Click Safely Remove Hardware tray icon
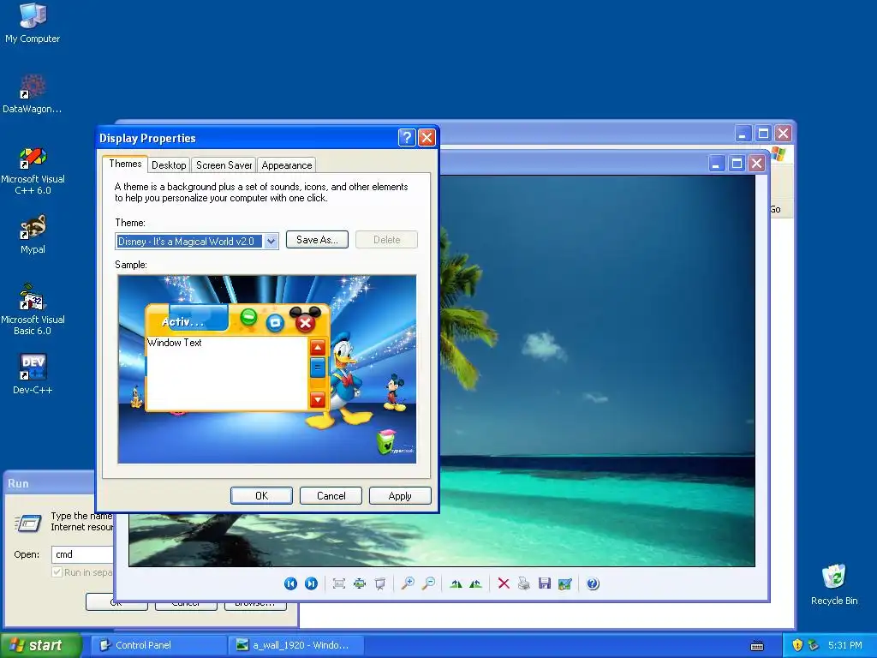Image resolution: width=877 pixels, height=658 pixels. click(814, 645)
